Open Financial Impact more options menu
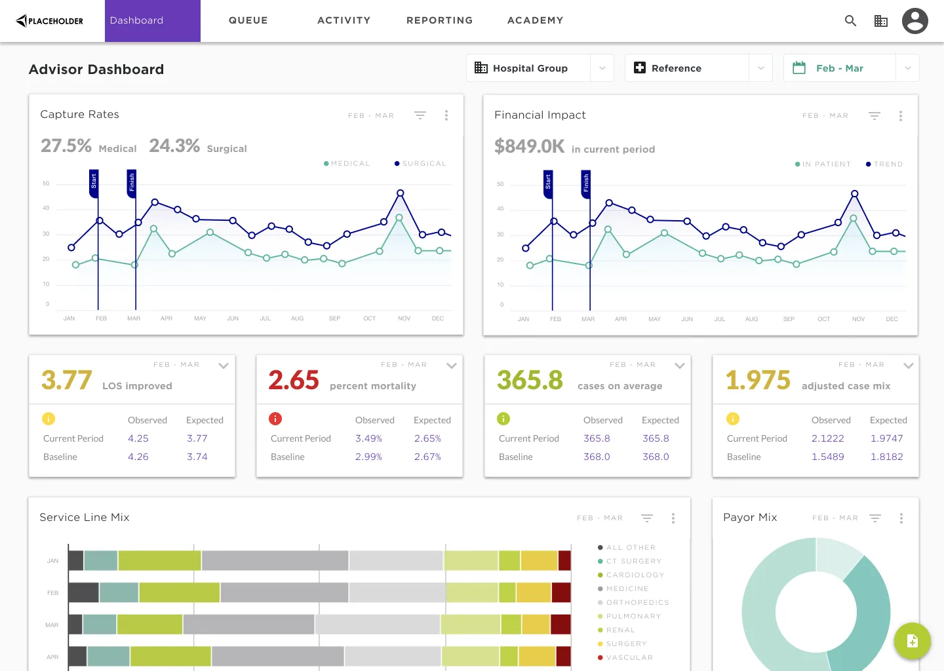The width and height of the screenshot is (944, 671). point(901,116)
